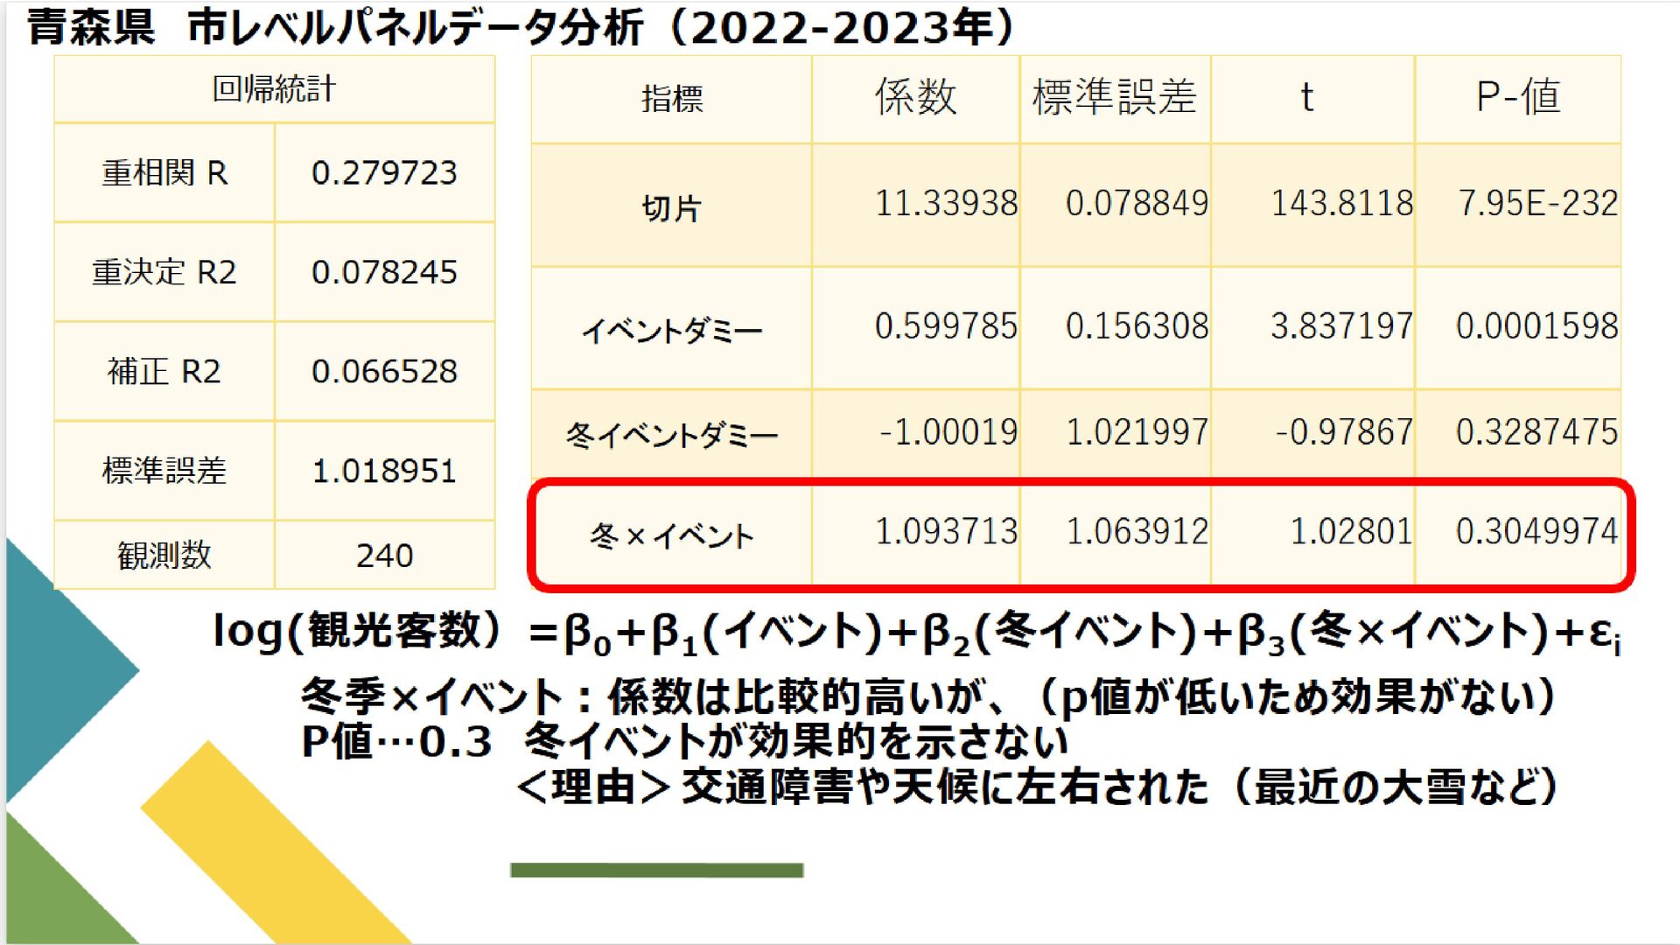Click the 重相関 R value 0.279723
1680x945 pixels.
coord(384,173)
